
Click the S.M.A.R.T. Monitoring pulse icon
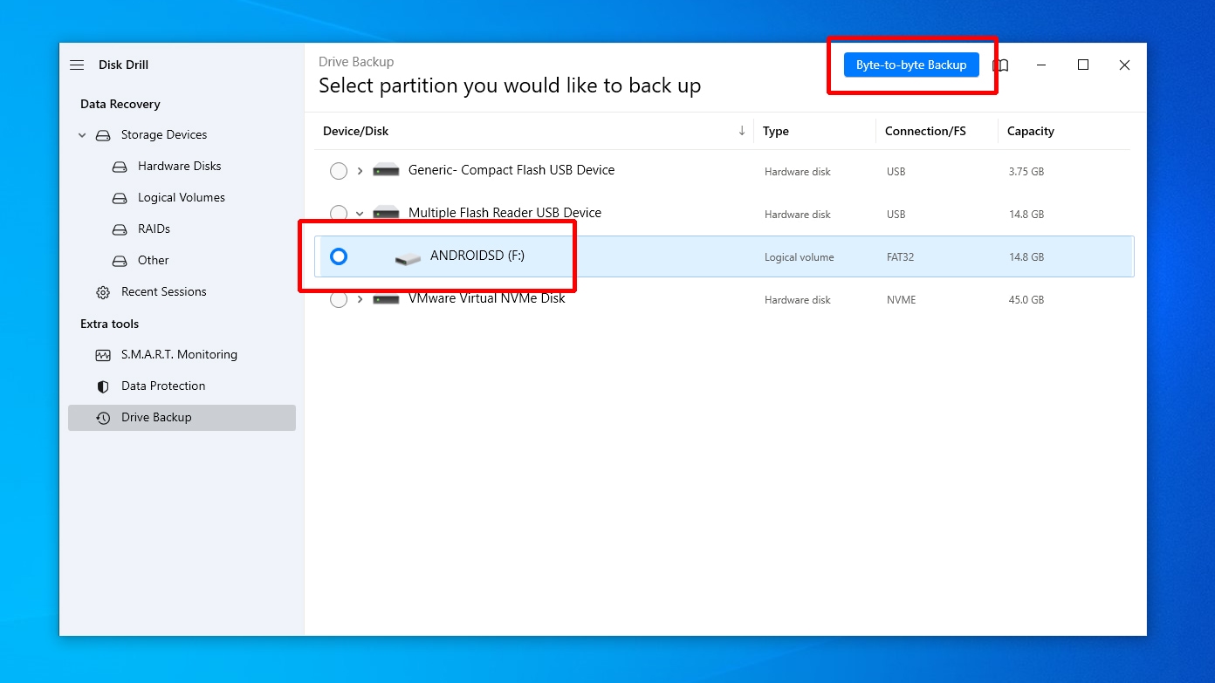tap(103, 355)
